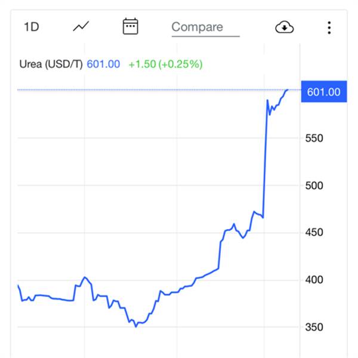
Task: Click the 500 price axis label
Action: coord(314,185)
